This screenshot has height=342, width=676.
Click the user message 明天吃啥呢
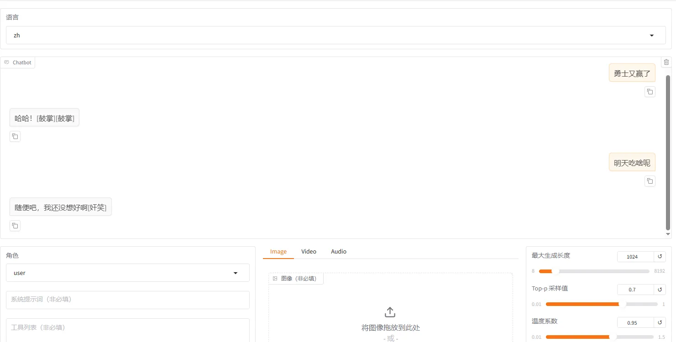coord(632,162)
